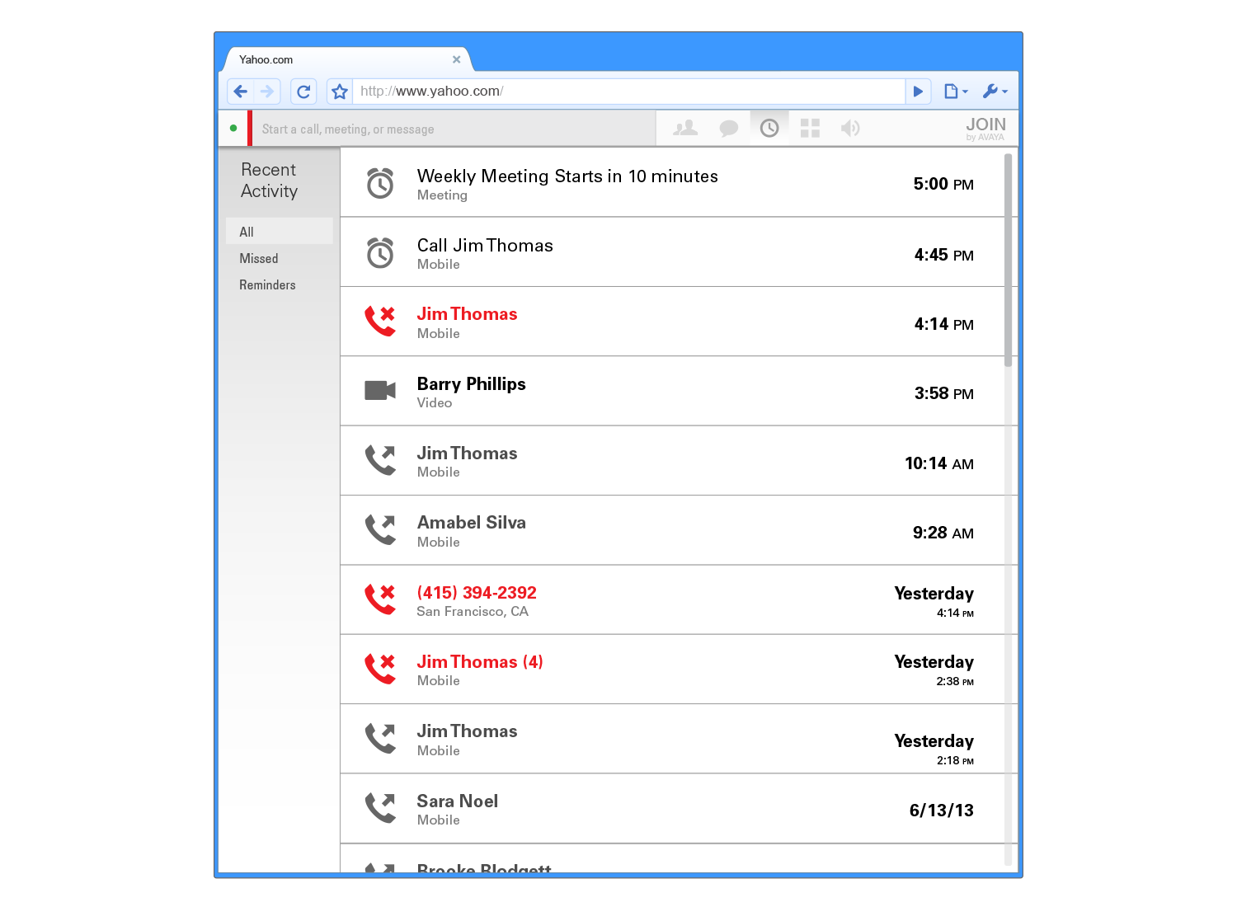The height and width of the screenshot is (907, 1237).
Task: Open Weekly Meeting Starts in 10 minutes
Action: (x=673, y=183)
